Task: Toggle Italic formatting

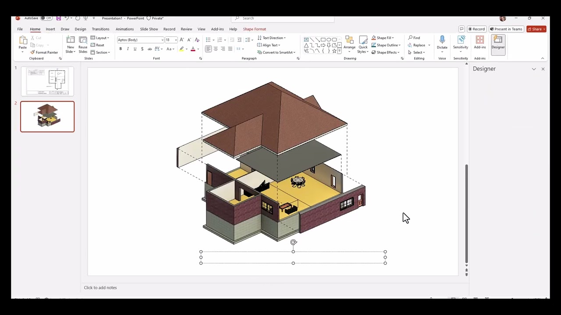Action: pos(128,49)
